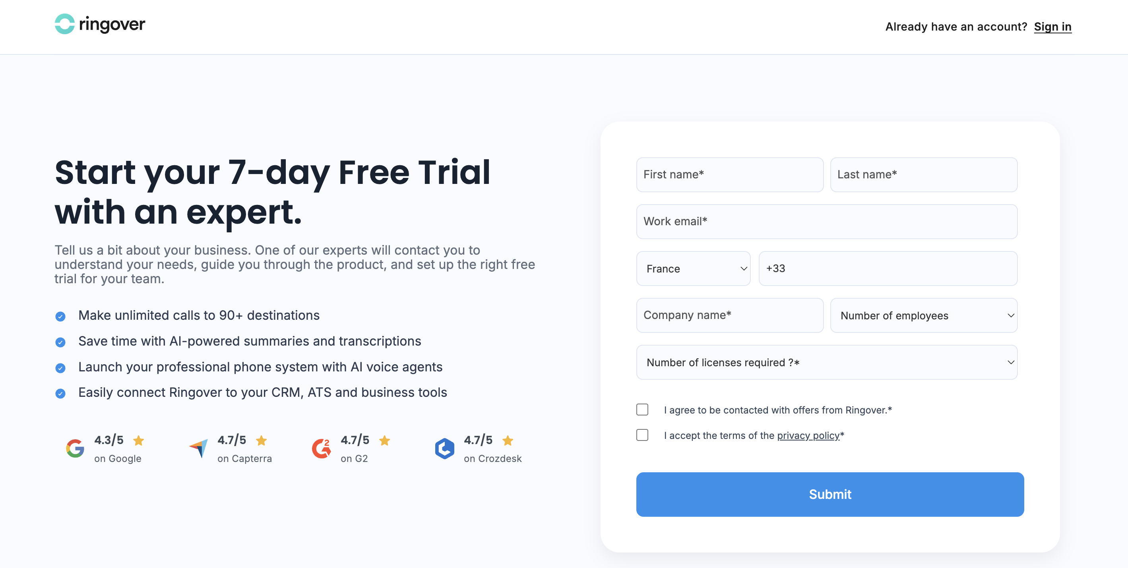Click the G2 logo icon

(x=322, y=448)
